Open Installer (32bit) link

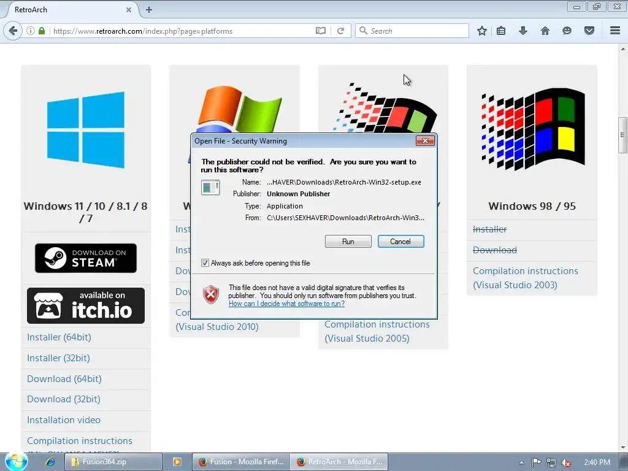tap(58, 358)
